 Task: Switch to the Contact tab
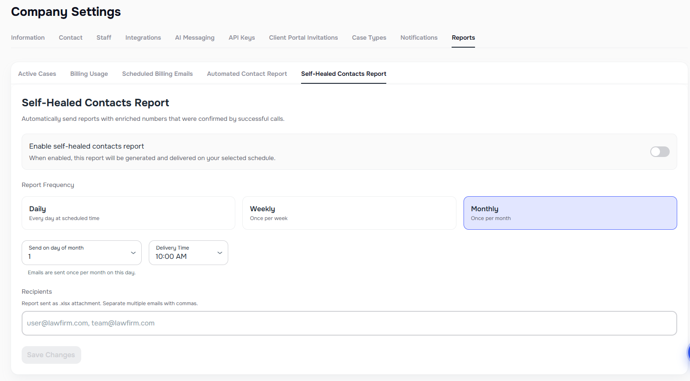pyautogui.click(x=70, y=37)
